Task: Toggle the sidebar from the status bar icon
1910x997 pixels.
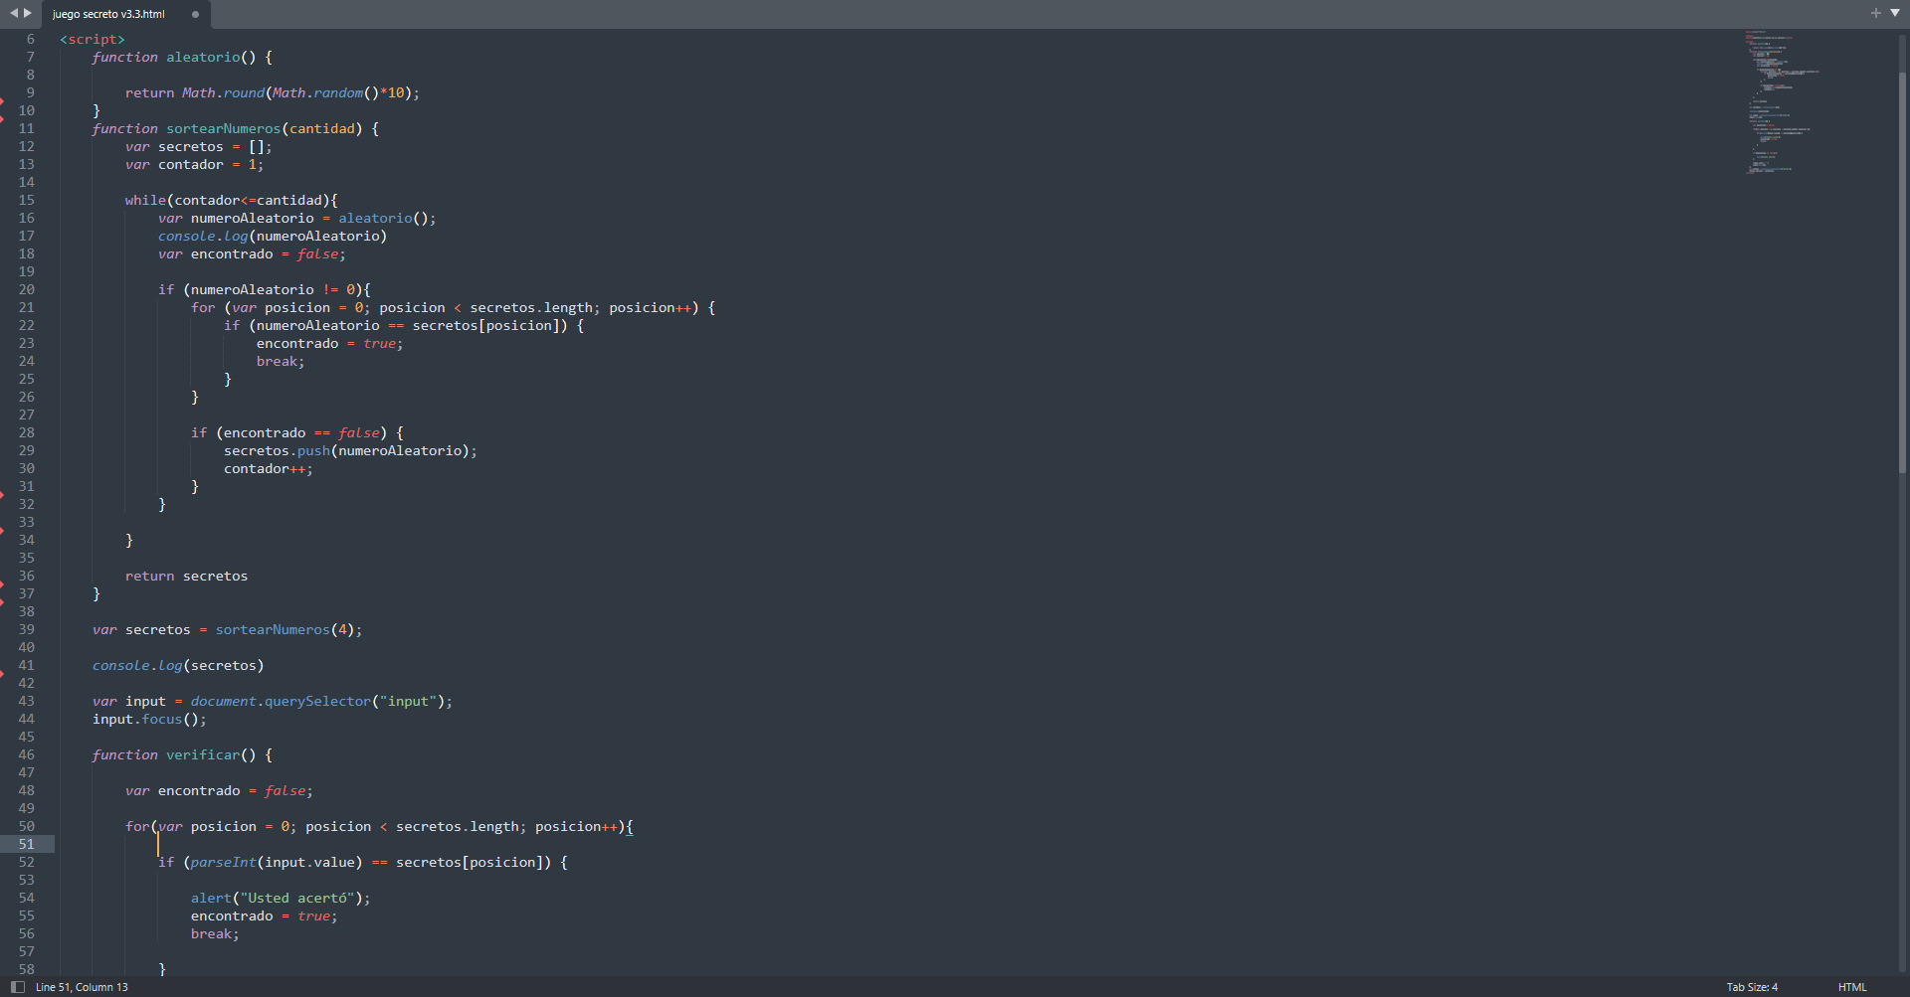Action: [x=17, y=987]
